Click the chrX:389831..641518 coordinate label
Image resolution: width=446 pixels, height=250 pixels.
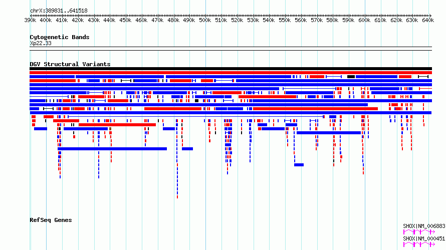coord(59,11)
